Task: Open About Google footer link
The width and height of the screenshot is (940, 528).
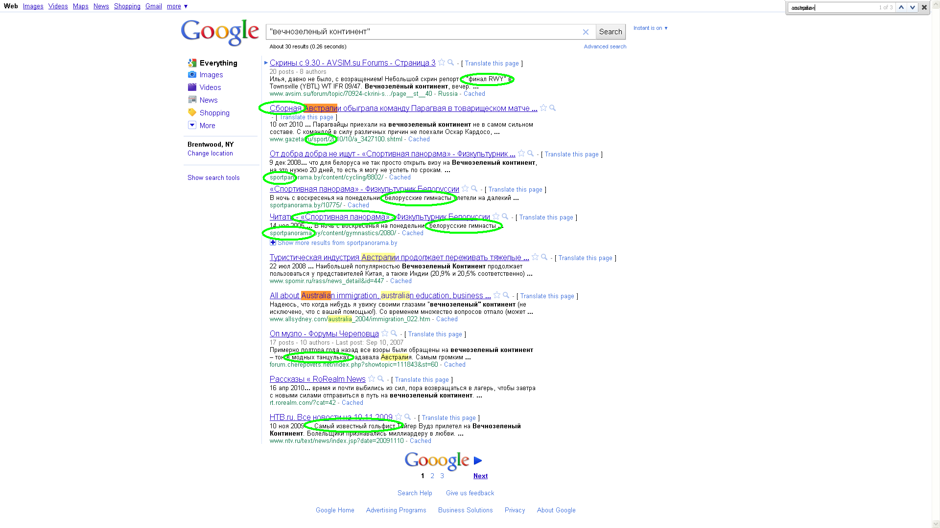Action: point(556,510)
